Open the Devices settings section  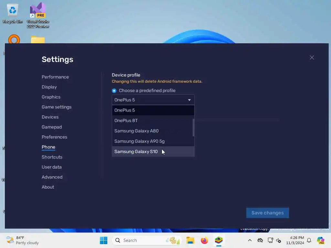pyautogui.click(x=50, y=117)
